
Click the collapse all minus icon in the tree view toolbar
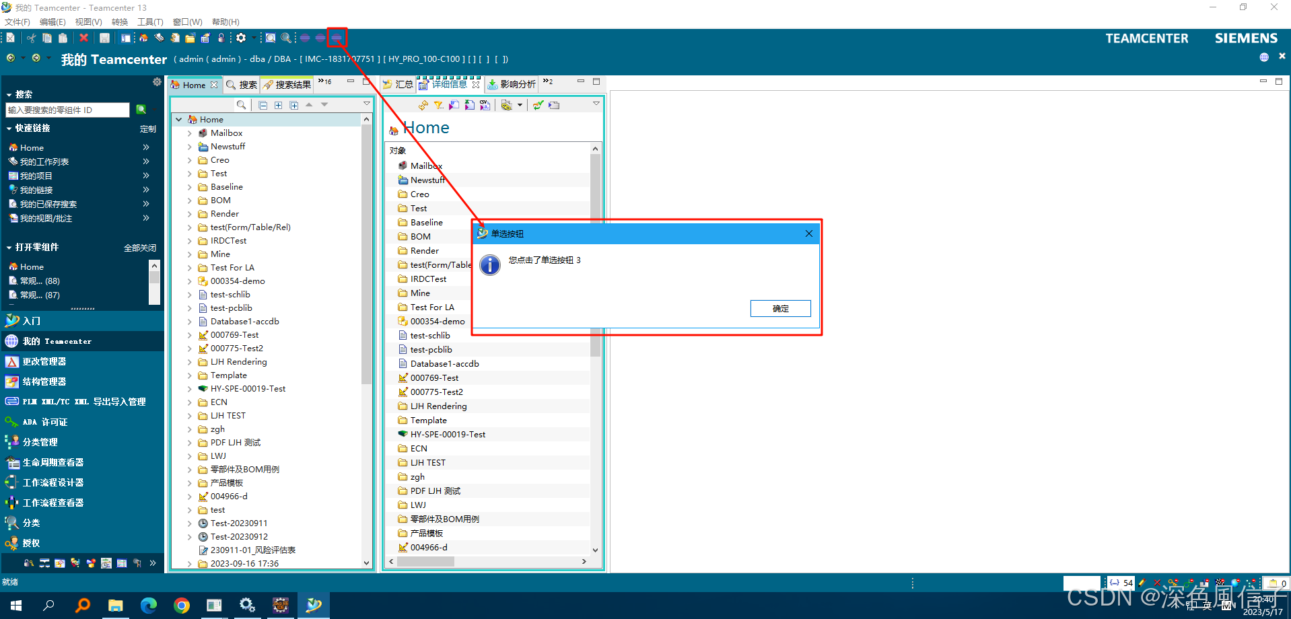point(263,105)
